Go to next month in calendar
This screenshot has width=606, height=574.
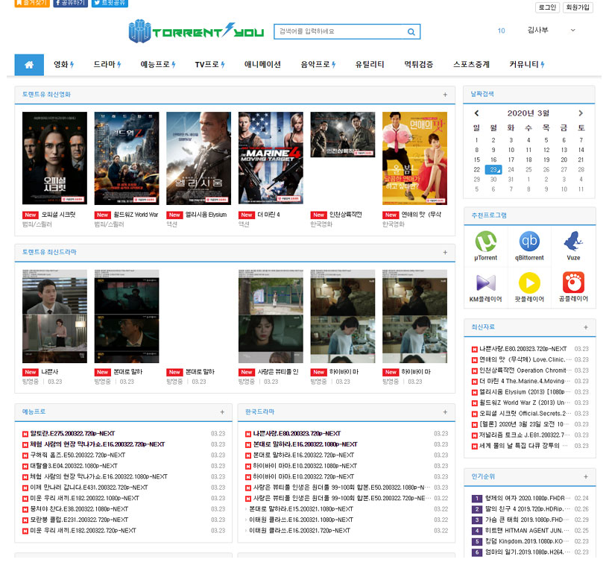point(580,113)
